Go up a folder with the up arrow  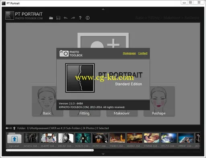coord(14,128)
